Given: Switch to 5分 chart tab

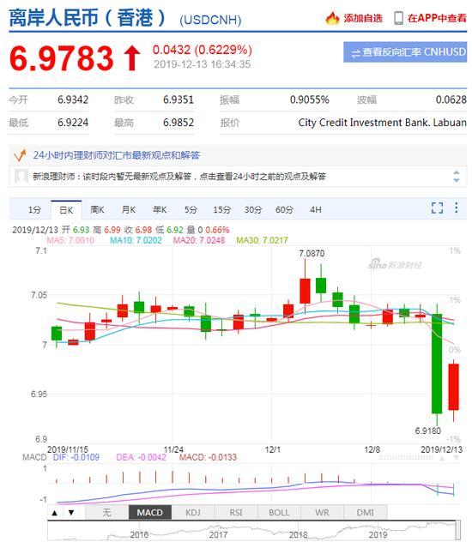Looking at the screenshot, I should 191,210.
